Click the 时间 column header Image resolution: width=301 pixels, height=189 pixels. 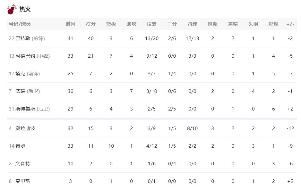coord(71,24)
